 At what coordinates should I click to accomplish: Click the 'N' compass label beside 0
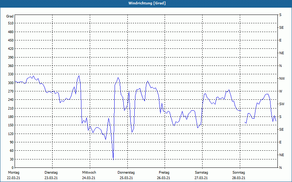click(280, 168)
